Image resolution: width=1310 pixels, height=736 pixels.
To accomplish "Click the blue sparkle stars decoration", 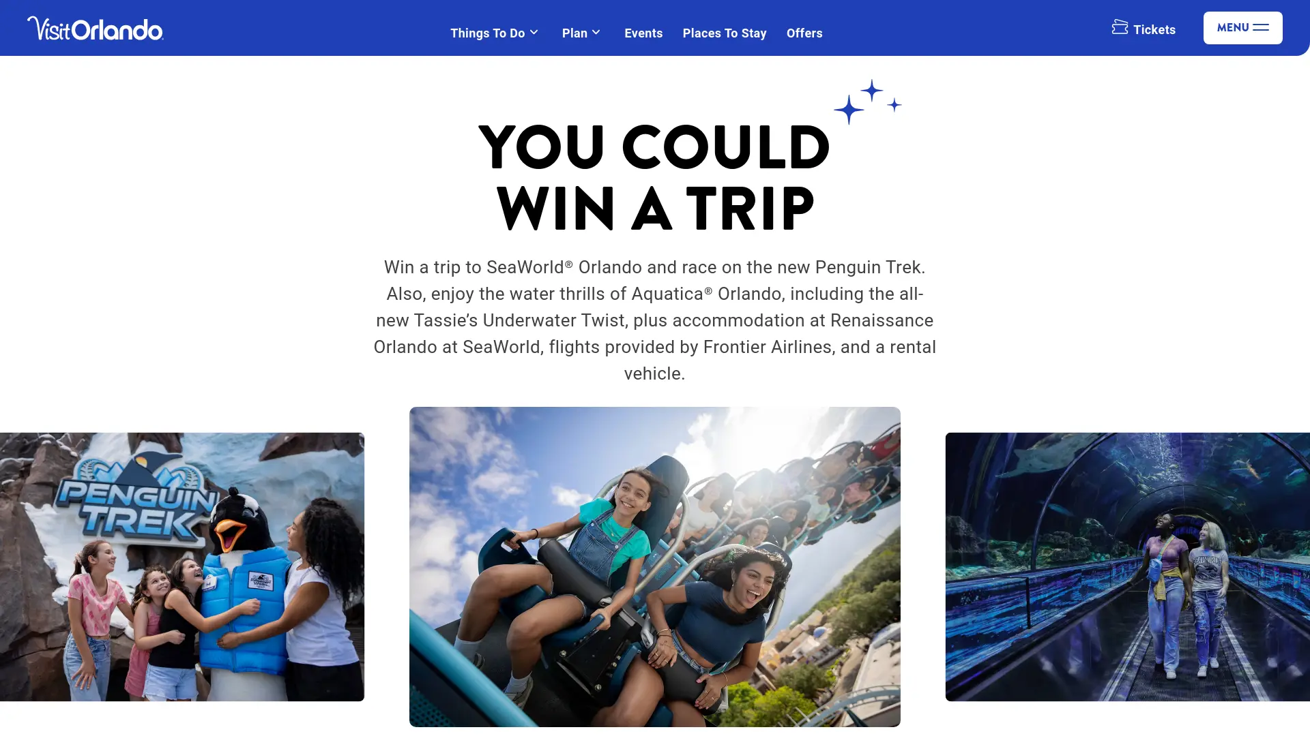I will click(867, 102).
